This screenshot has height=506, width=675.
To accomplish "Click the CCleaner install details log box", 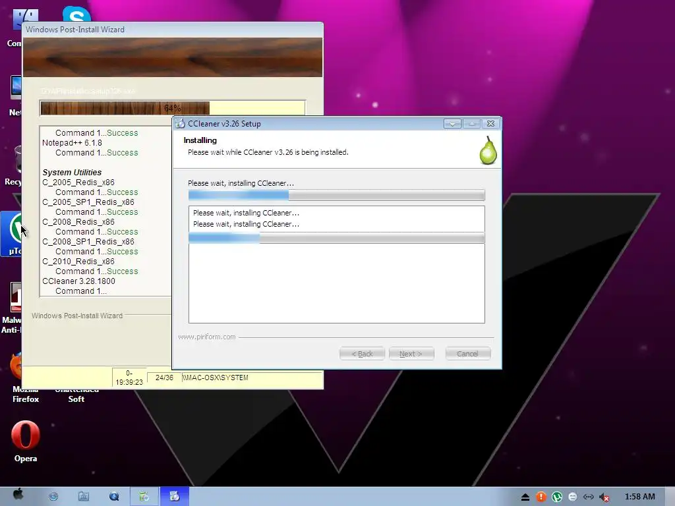I will click(x=337, y=264).
